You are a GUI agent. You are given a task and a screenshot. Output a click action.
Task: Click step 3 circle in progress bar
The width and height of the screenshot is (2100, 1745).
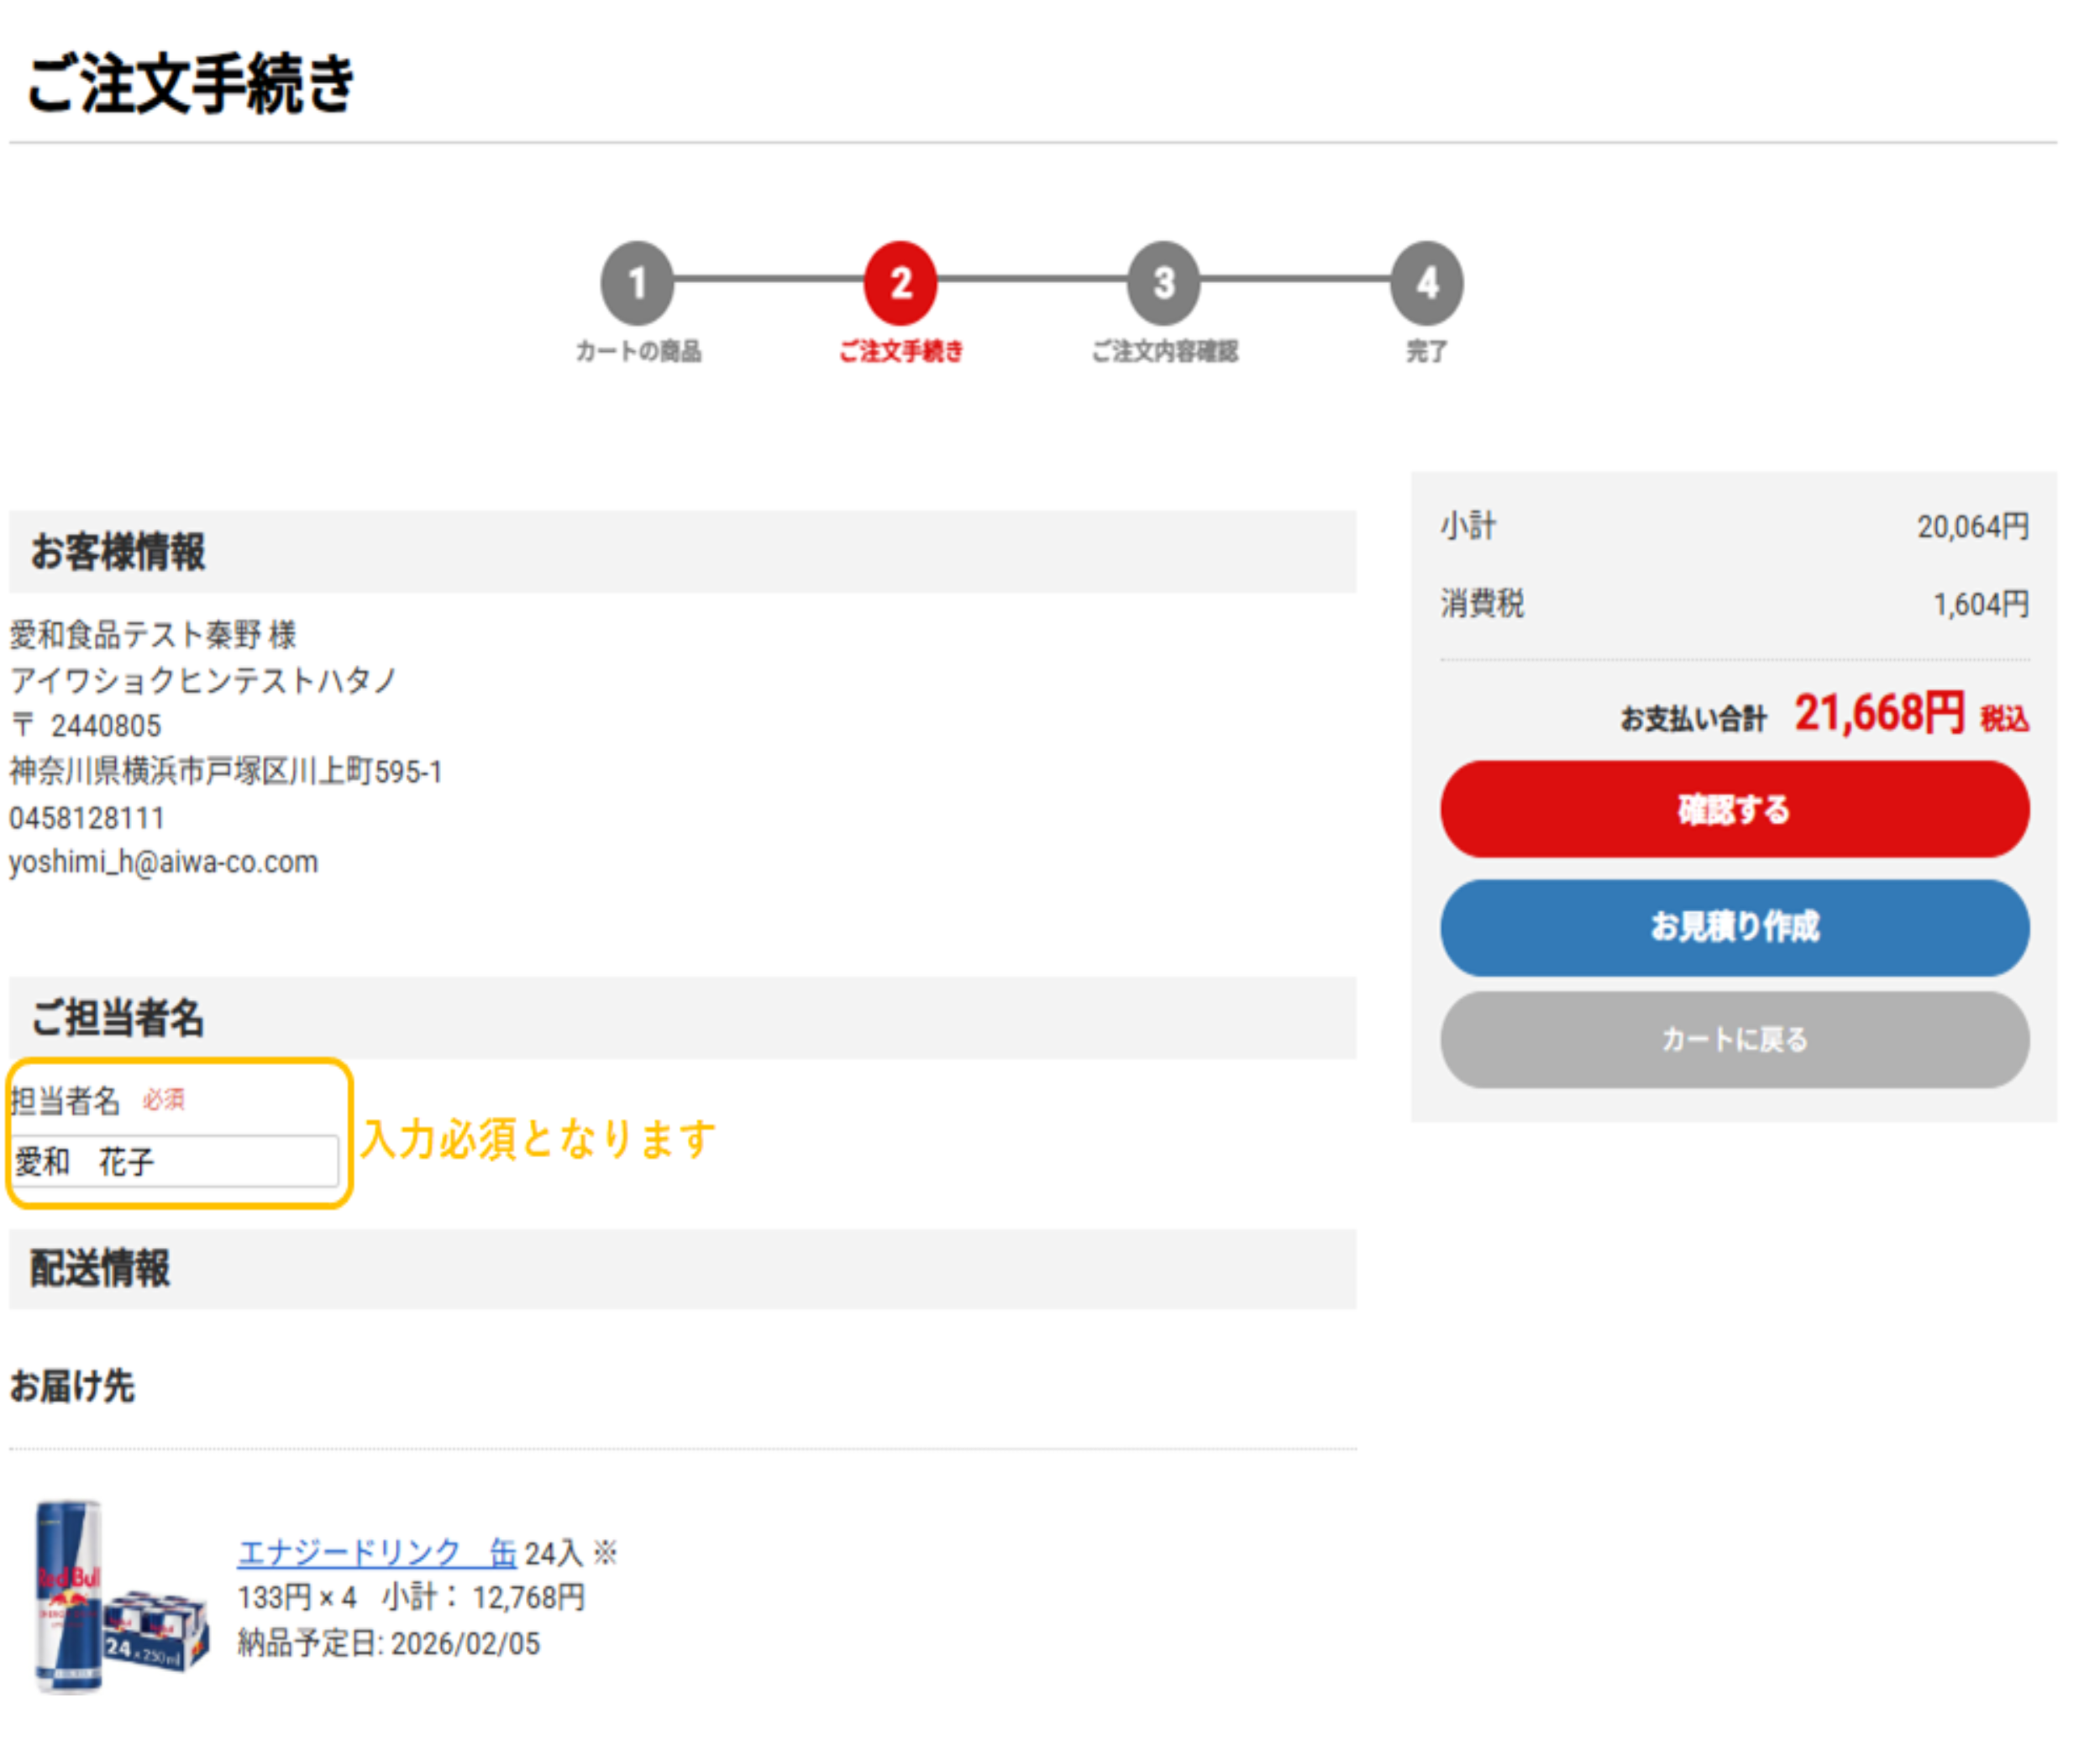pos(1163,283)
